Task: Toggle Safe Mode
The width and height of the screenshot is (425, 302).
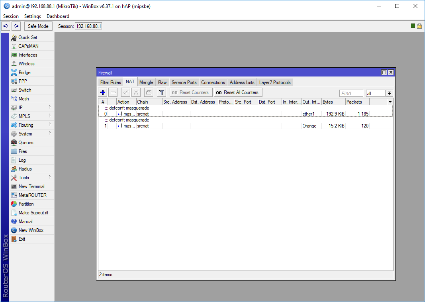Action: click(38, 26)
